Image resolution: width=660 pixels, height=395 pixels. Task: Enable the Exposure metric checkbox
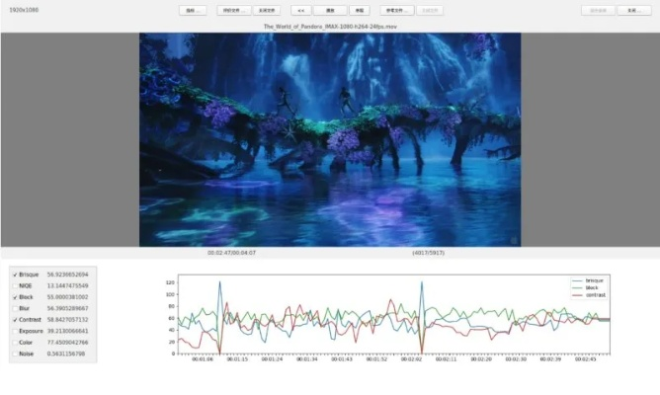[x=14, y=331]
